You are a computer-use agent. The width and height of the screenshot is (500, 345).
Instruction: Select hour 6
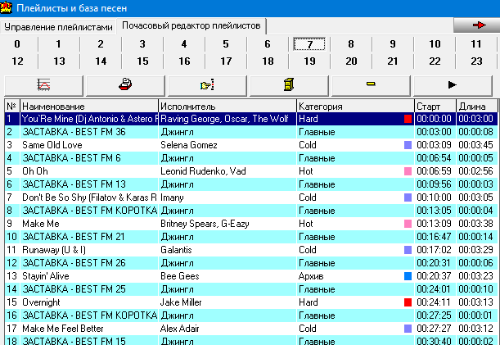tap(268, 44)
